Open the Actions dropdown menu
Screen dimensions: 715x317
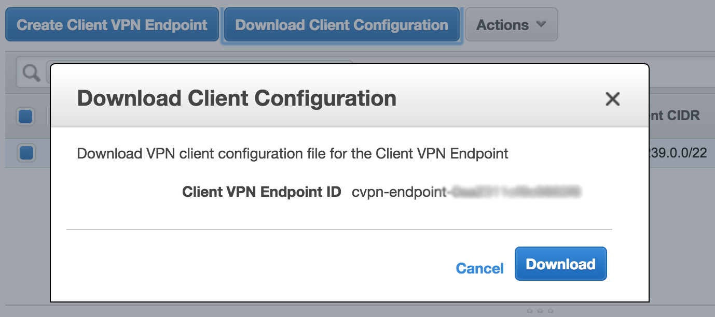(511, 24)
